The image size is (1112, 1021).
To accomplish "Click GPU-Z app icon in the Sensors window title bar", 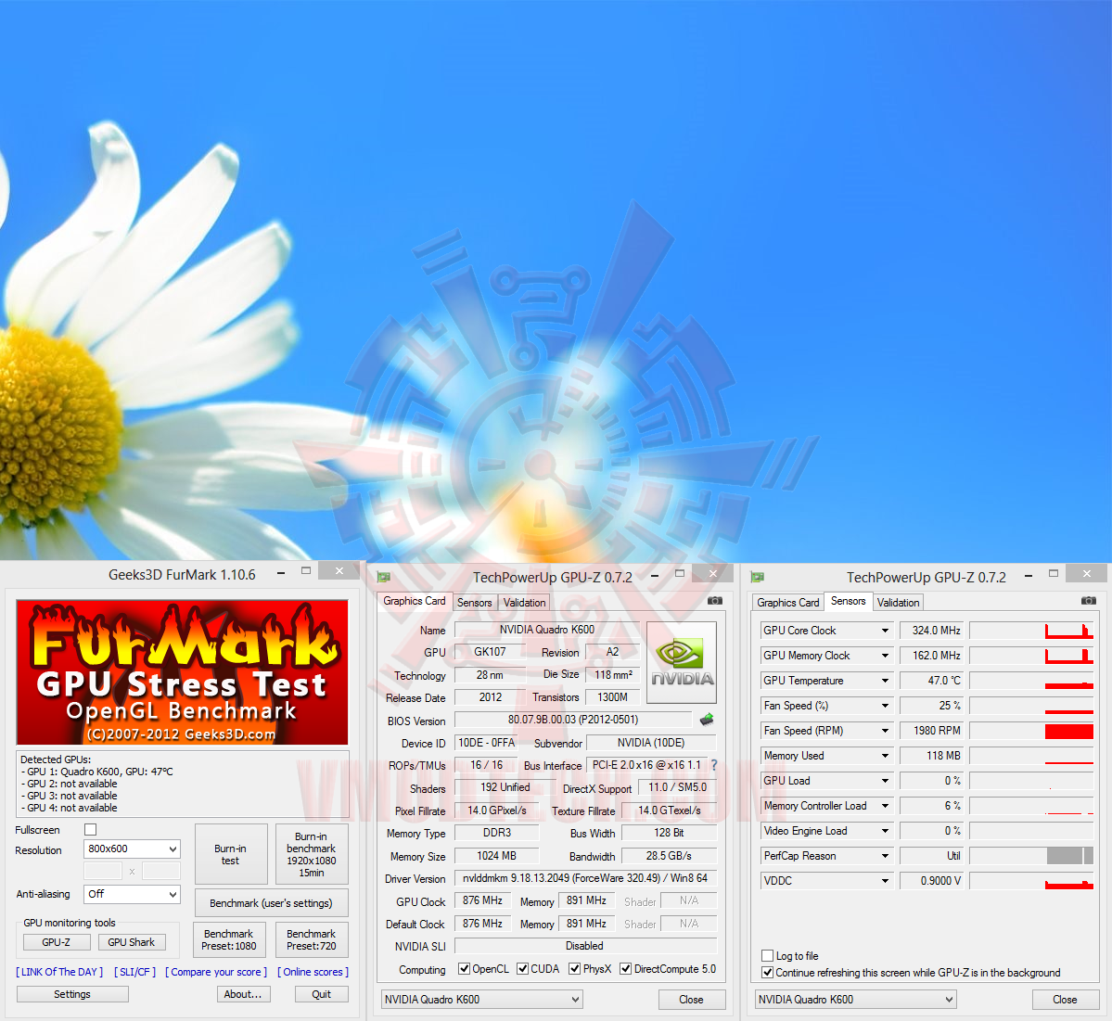I will (758, 577).
